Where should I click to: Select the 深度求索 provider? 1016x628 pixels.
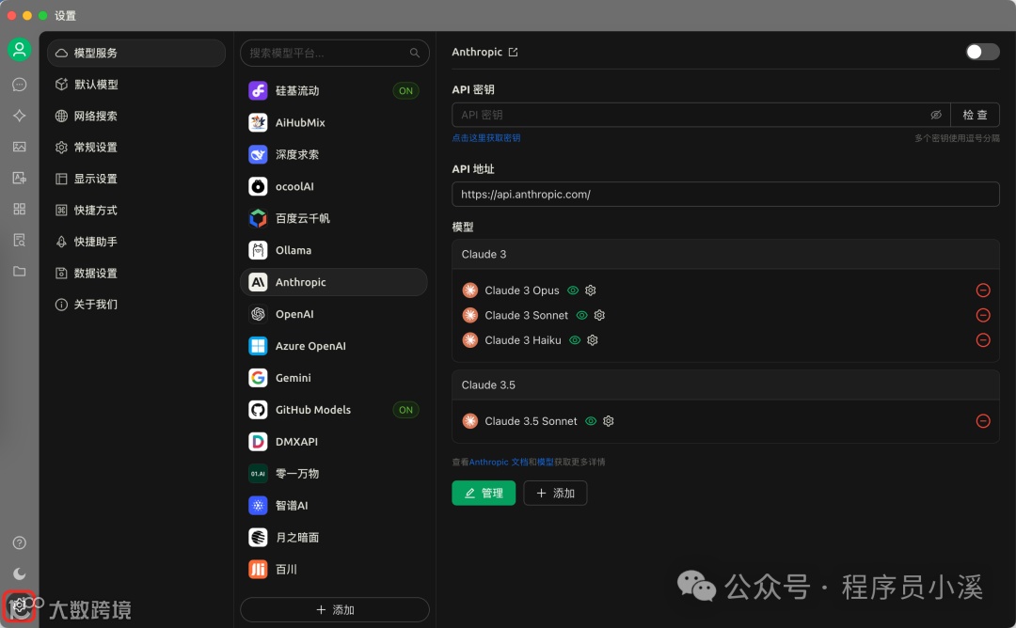coord(334,154)
